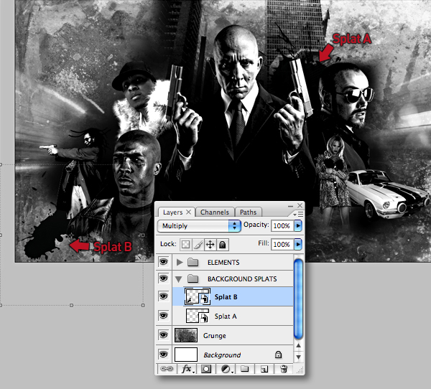Select the ELEMENTS group name
This screenshot has height=389, width=431.
[x=223, y=263]
